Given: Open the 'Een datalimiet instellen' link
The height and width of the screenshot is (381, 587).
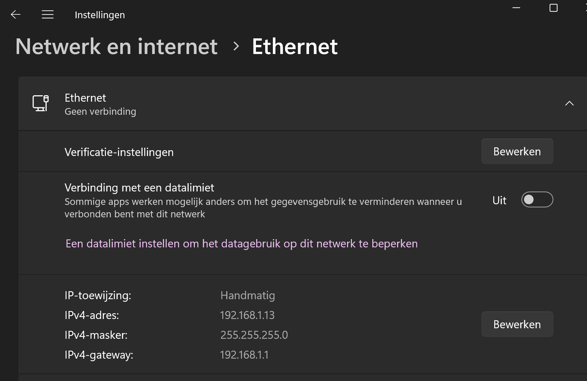Looking at the screenshot, I should click(242, 244).
